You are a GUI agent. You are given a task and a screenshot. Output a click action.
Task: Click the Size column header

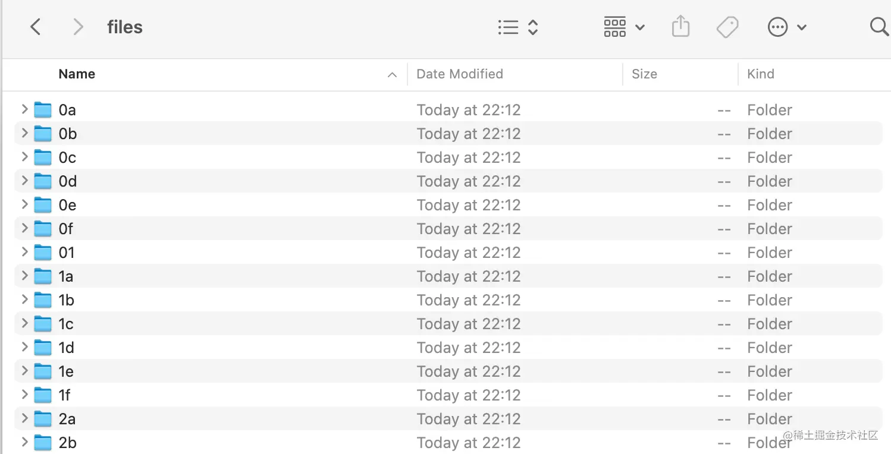pos(644,74)
